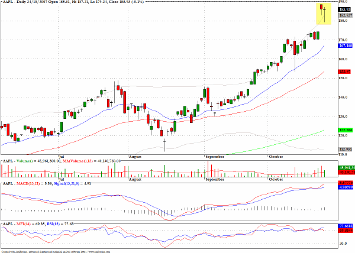Viewport: 355px width, 253px height.
Task: Select the gray 182.937 value label
Action: (x=346, y=15)
